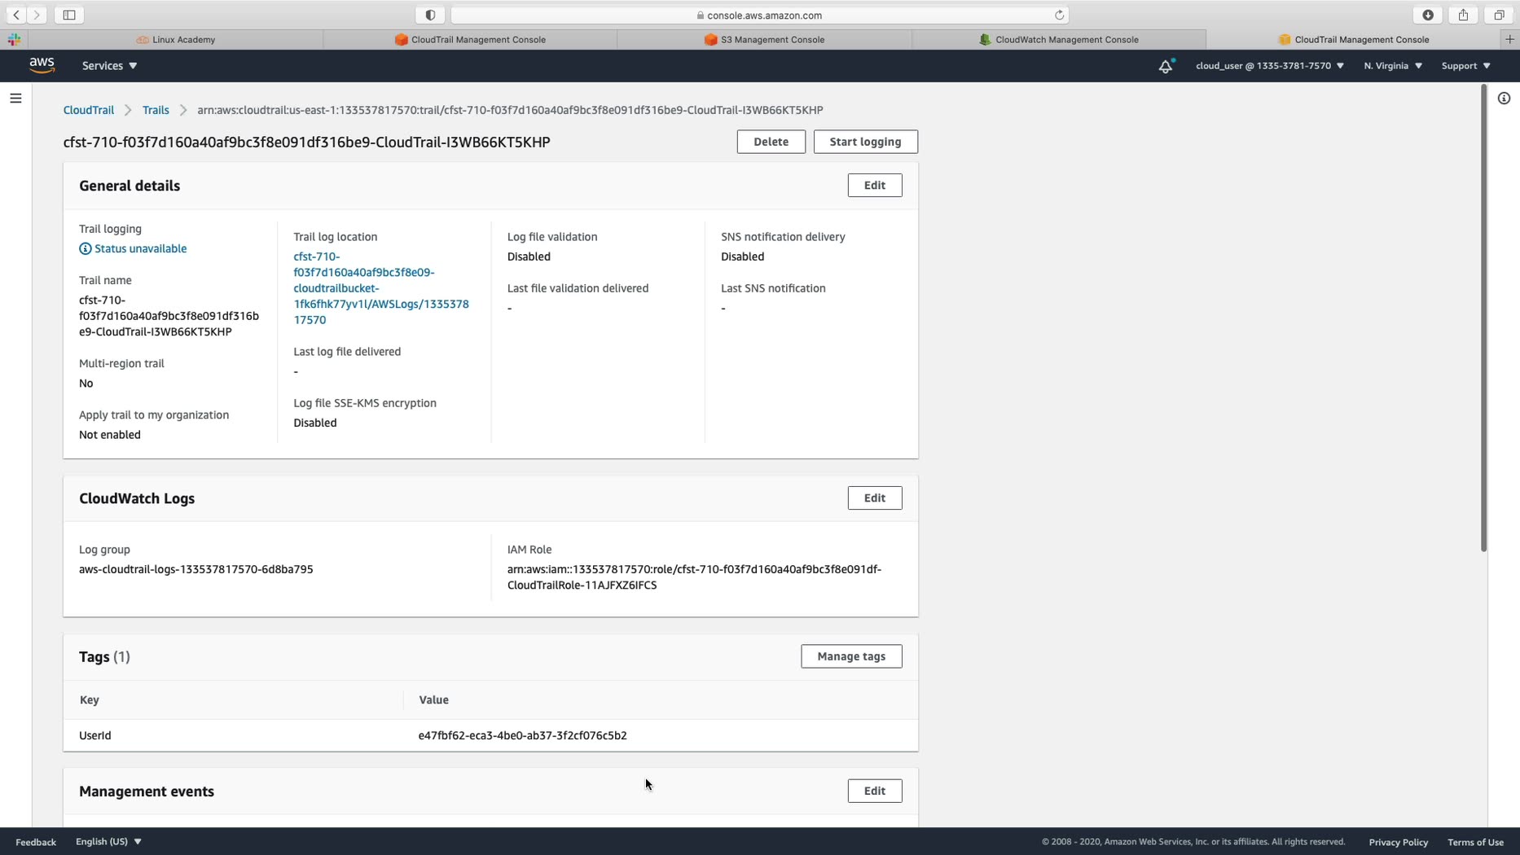Viewport: 1520px width, 855px height.
Task: Switch to the CloudTrail tab beside Linux Academy
Action: coord(470,39)
